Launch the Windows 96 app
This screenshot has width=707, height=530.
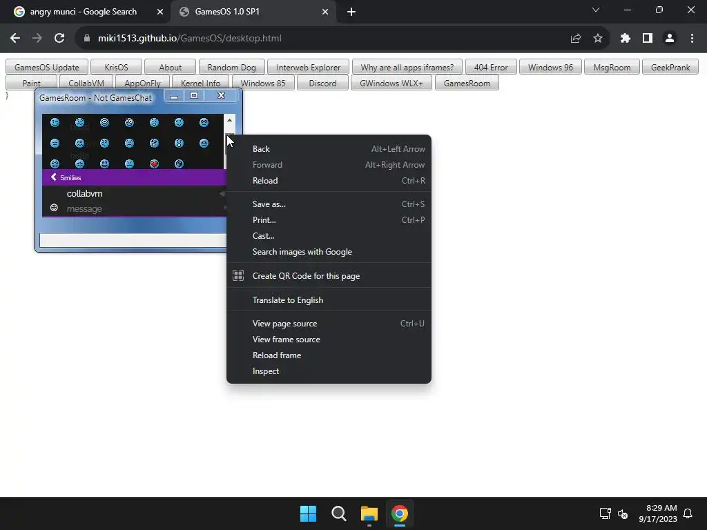(x=550, y=67)
